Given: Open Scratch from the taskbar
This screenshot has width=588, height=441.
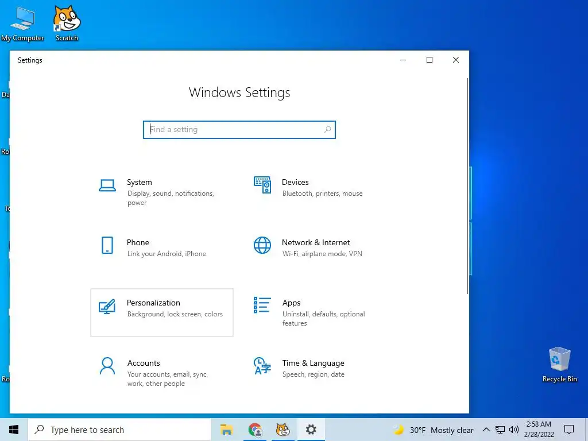Looking at the screenshot, I should [283, 430].
